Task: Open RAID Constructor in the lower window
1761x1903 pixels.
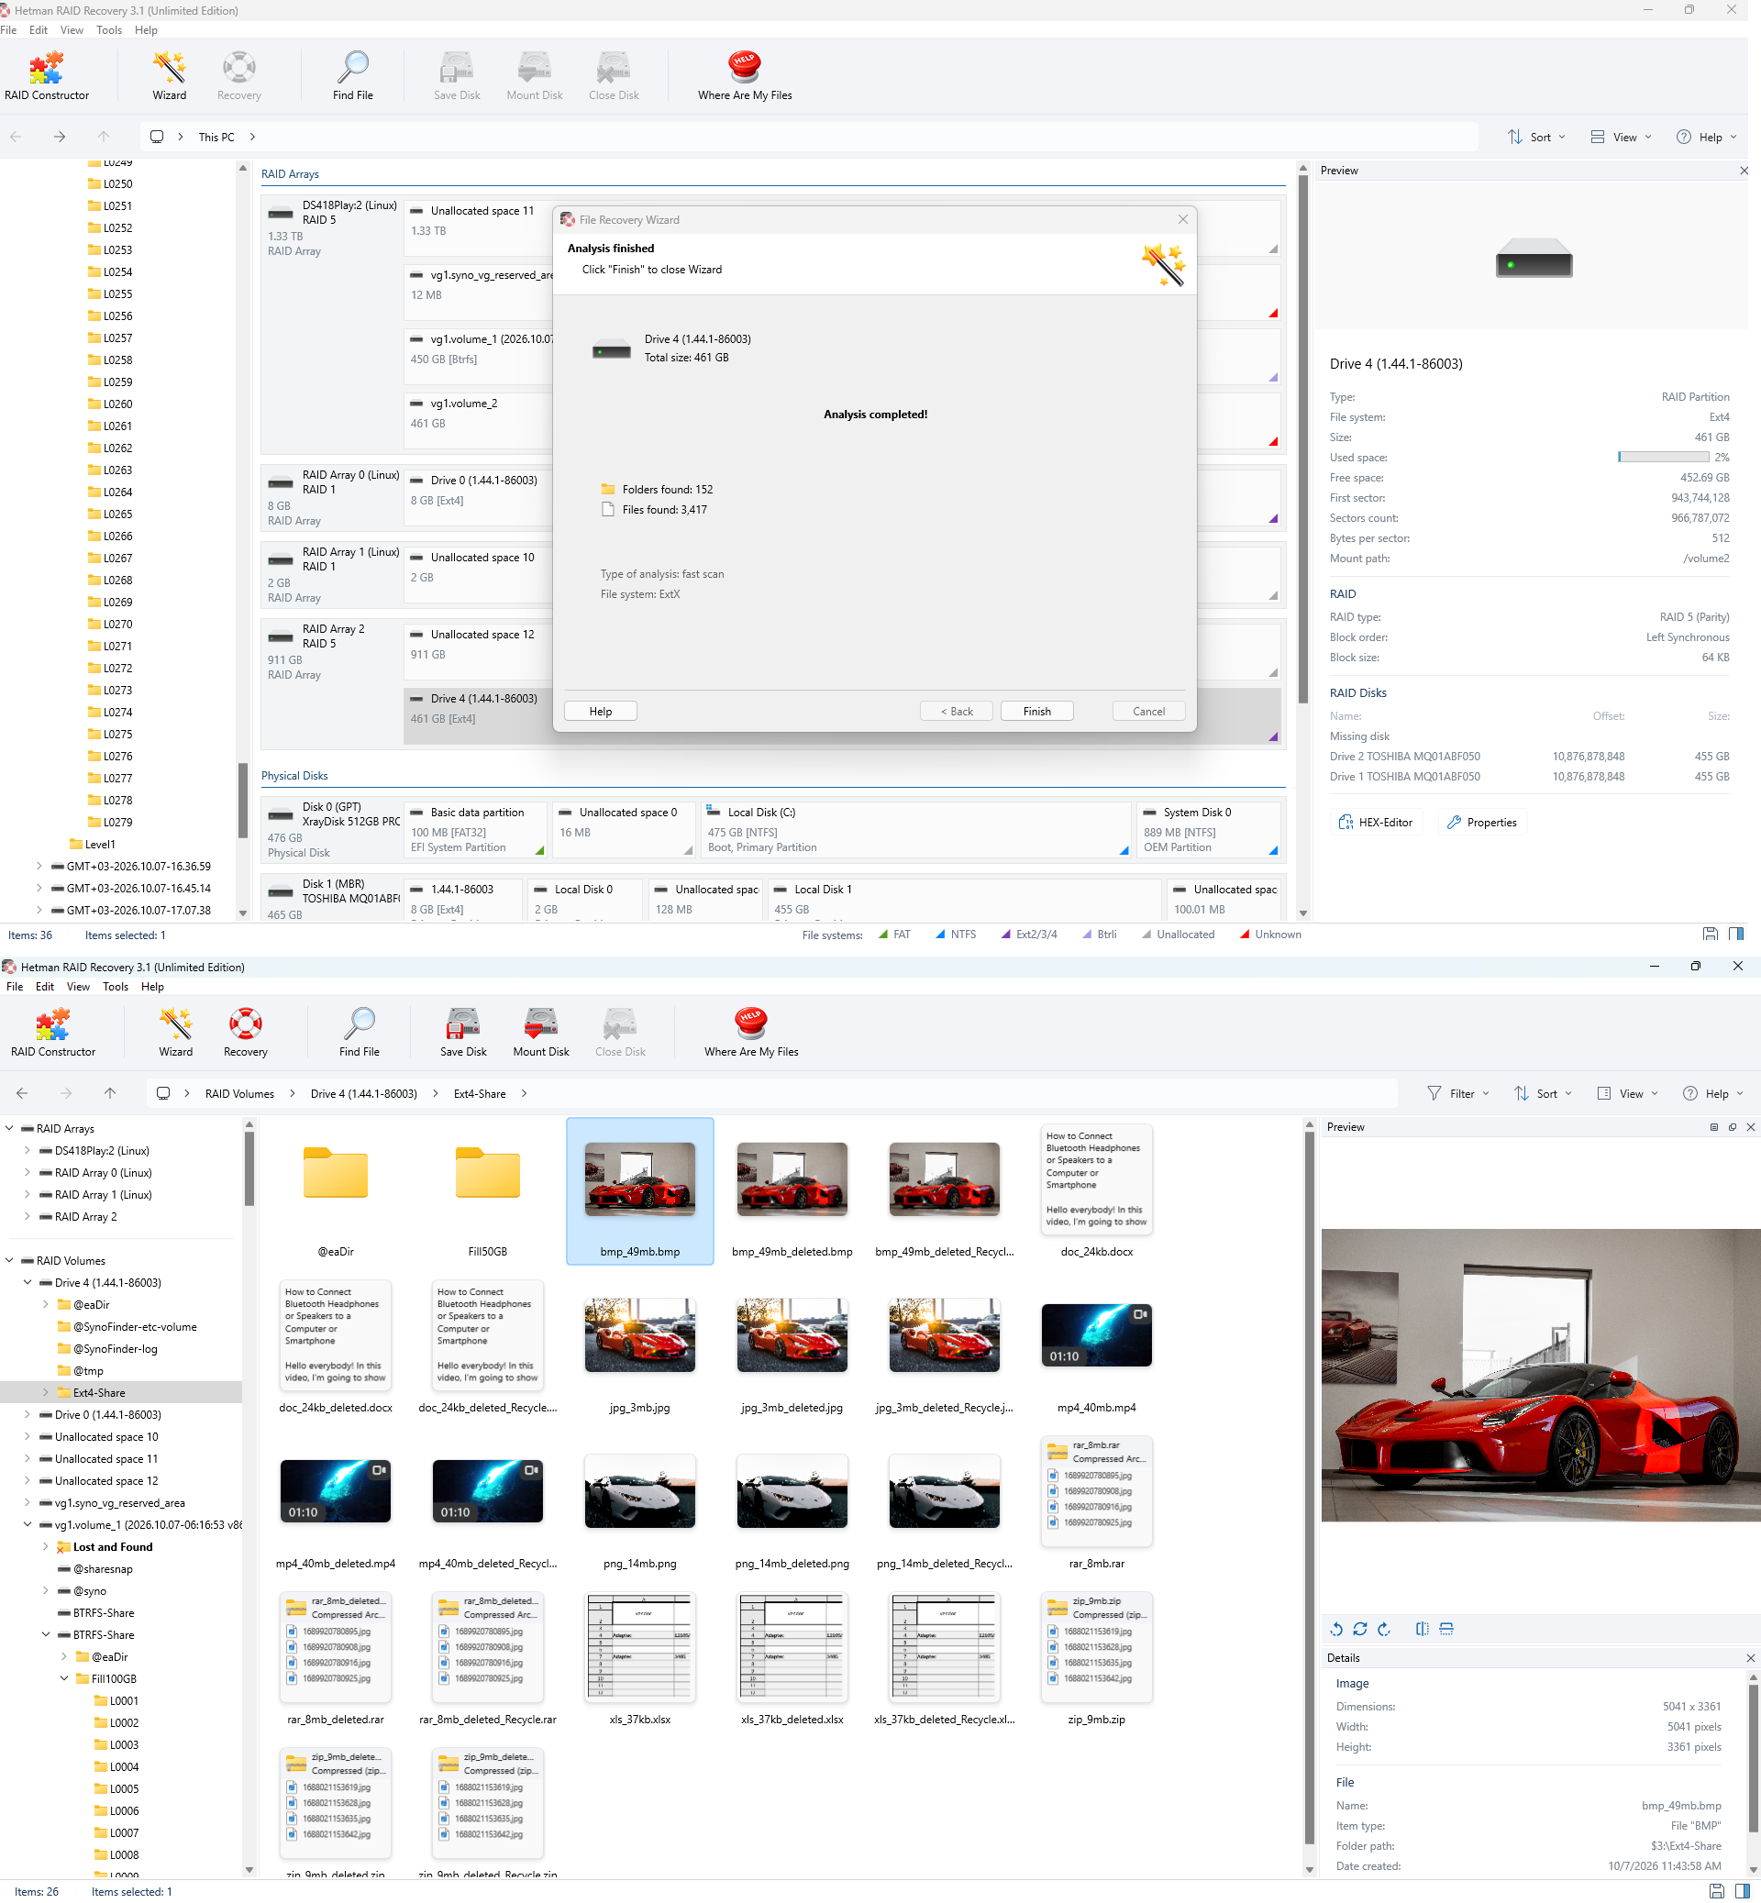Action: tap(53, 1032)
